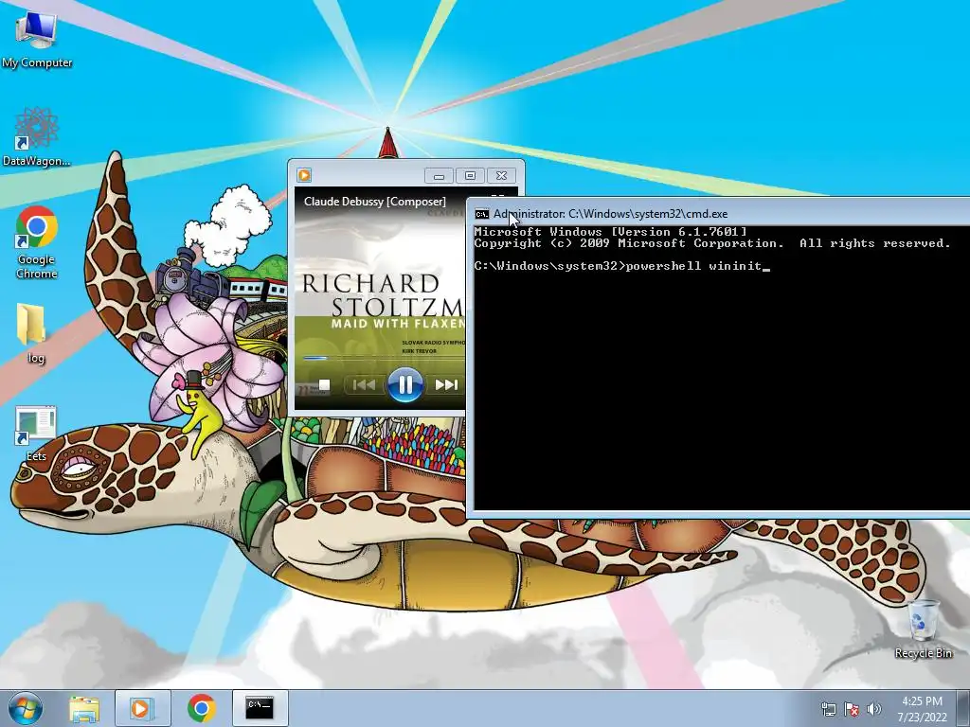Screen dimensions: 970x727
Task: Select the Eets desktop shortcut
Action: click(36, 434)
